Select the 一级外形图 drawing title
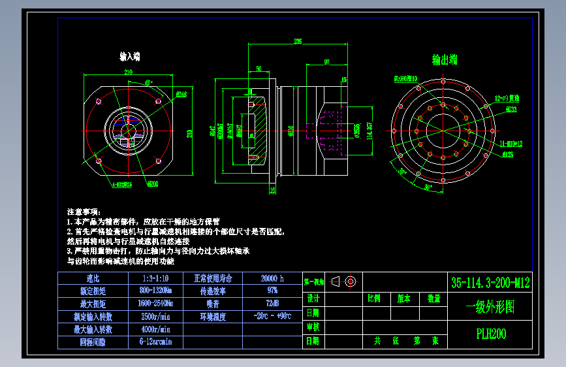Screen dimensions: 566x367 [490, 307]
